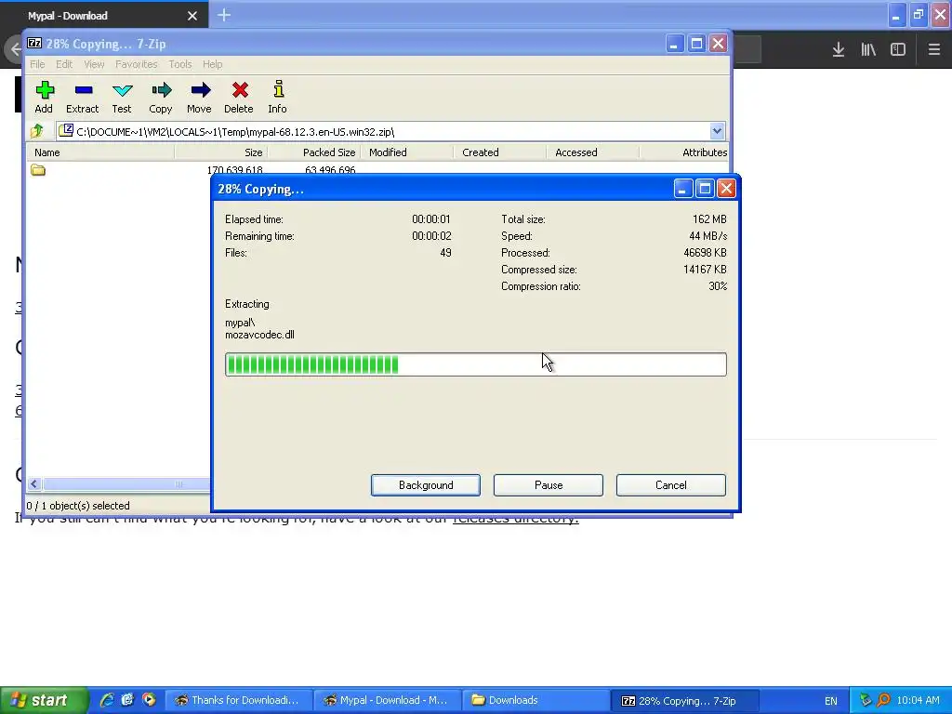Toggle the browser sidebar icon

(898, 50)
